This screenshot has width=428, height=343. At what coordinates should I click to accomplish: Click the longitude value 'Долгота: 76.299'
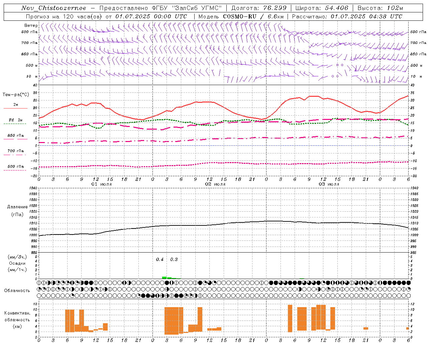click(x=258, y=8)
